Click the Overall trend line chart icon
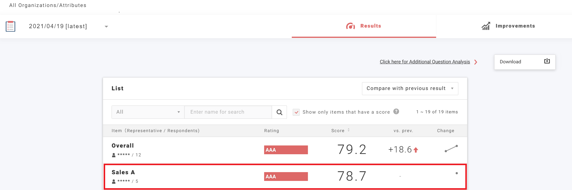572x190 pixels. tap(451, 148)
